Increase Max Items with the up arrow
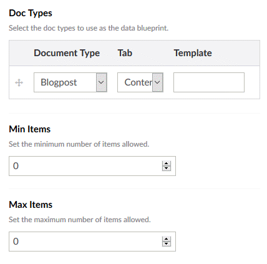Screen dimensions: 267x264 coord(166,239)
